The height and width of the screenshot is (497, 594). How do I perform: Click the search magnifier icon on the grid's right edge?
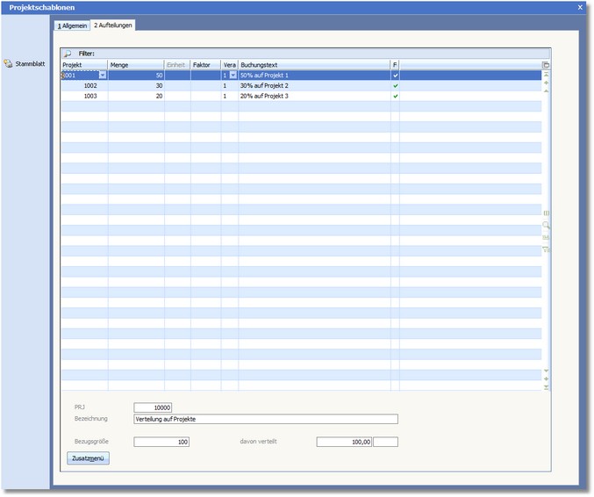546,226
